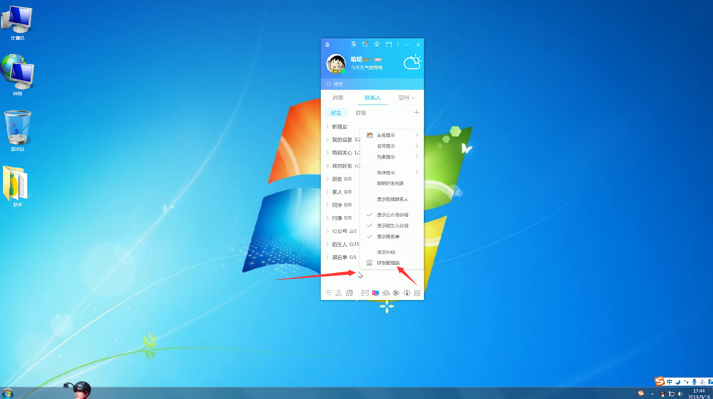Screen dimensions: 713x399
Task: Click the star QQ Zone icon in header
Action: 377,44
